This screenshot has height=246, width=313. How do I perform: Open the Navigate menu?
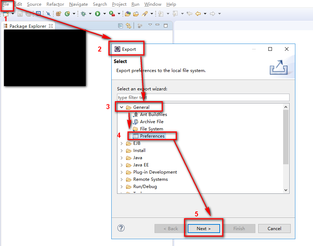[79, 4]
